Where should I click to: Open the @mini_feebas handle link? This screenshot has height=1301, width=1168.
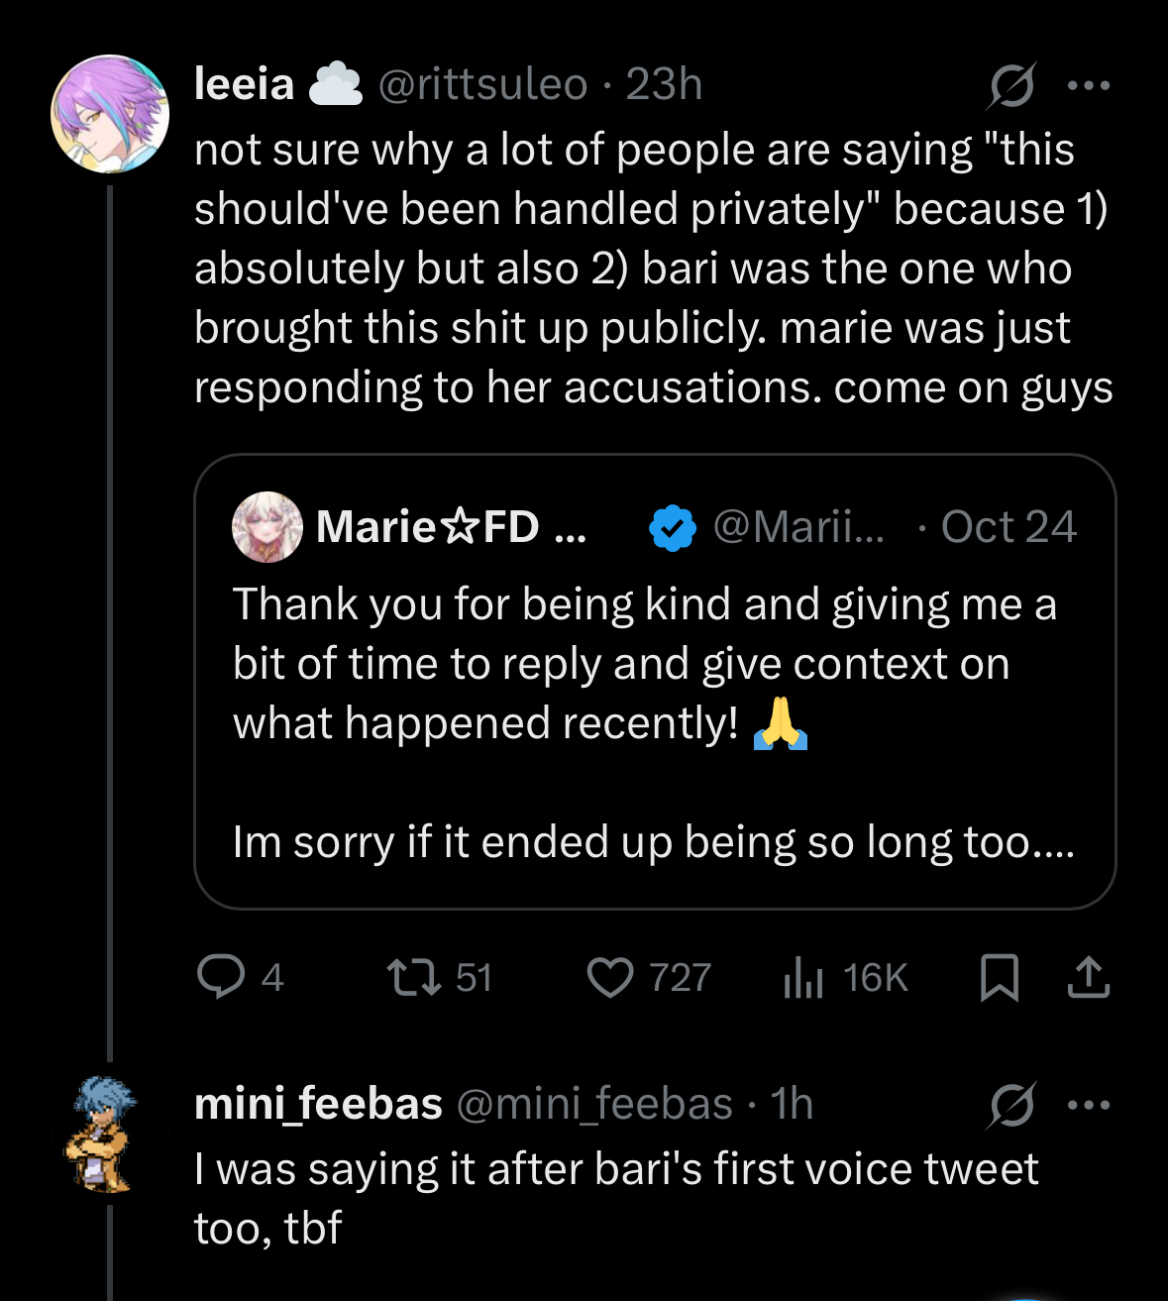coord(594,1104)
